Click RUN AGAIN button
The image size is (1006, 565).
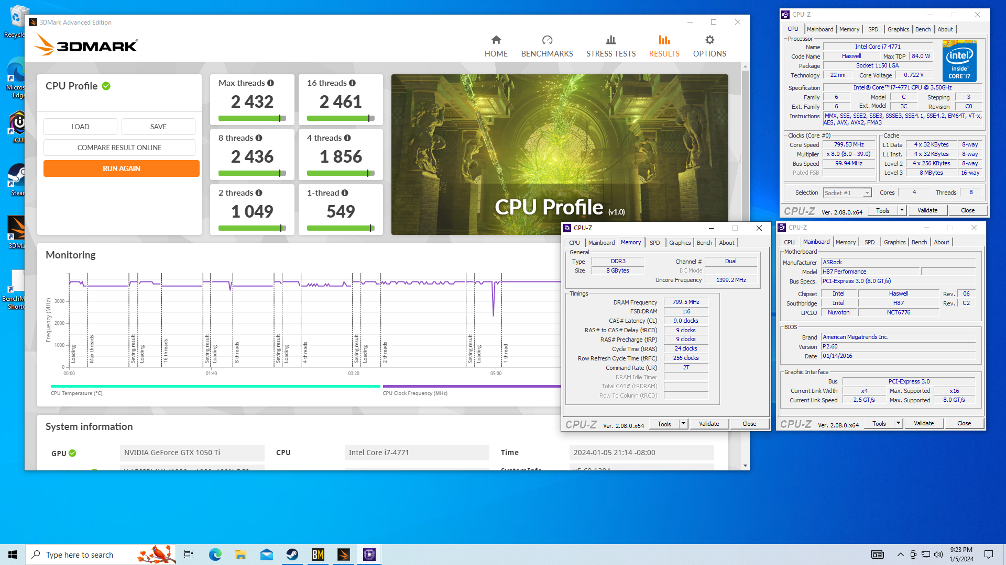(122, 168)
